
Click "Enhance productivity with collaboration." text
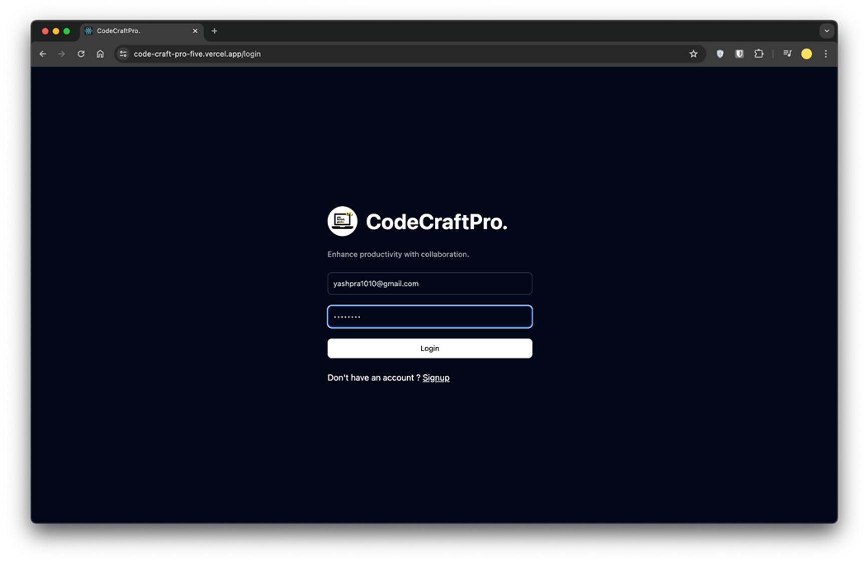(398, 254)
